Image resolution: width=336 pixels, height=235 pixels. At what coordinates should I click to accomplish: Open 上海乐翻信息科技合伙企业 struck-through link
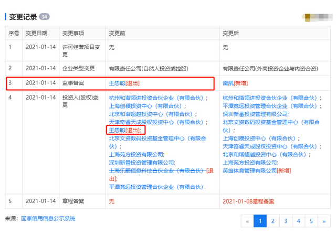click(x=157, y=171)
